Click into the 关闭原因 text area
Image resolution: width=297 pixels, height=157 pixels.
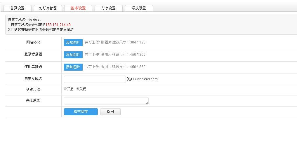click(x=106, y=101)
